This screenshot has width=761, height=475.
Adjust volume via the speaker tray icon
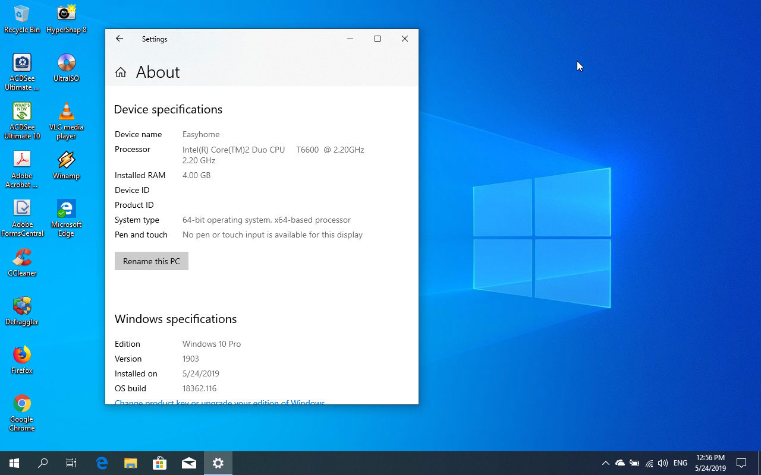click(x=662, y=463)
